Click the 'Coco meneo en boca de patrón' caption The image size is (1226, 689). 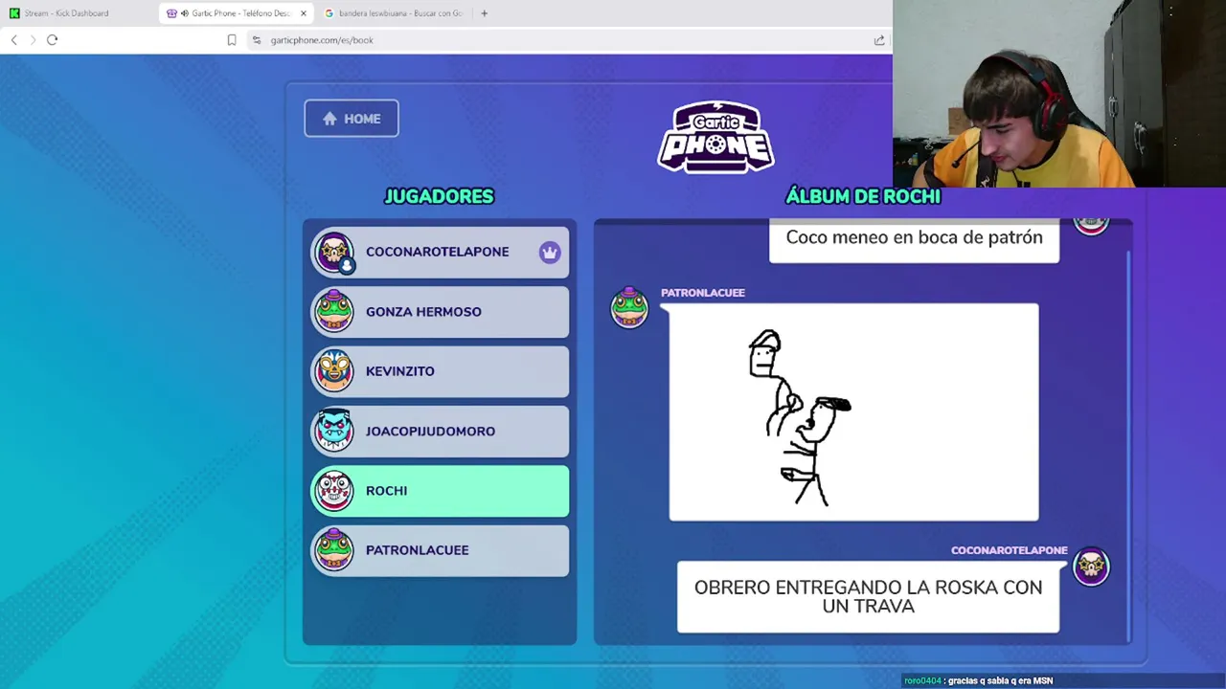pos(914,238)
